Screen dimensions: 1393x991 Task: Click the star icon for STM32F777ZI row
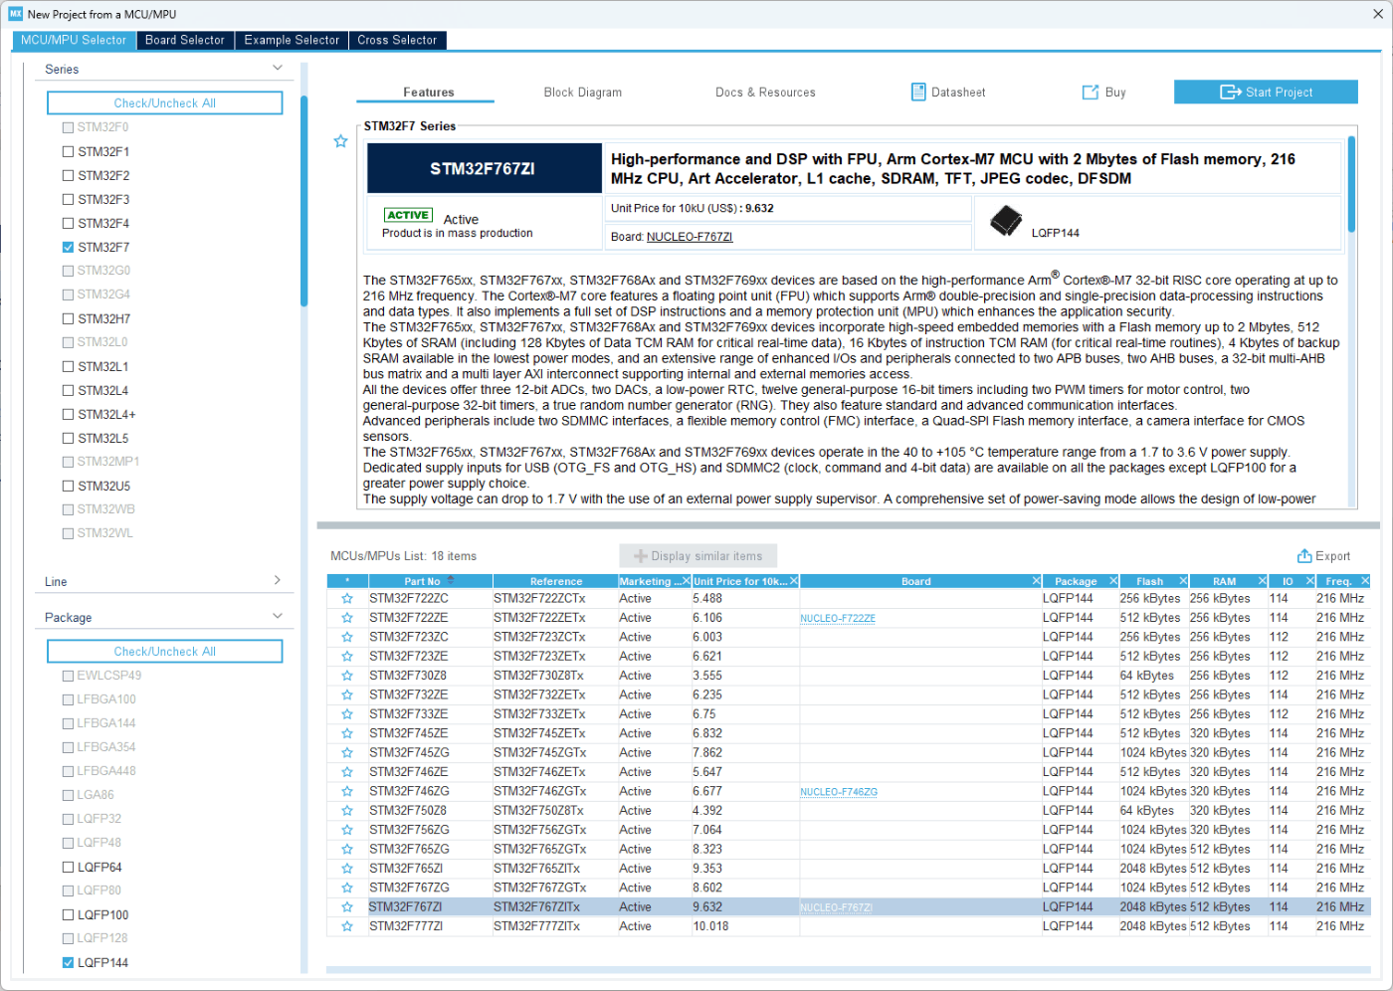point(347,926)
